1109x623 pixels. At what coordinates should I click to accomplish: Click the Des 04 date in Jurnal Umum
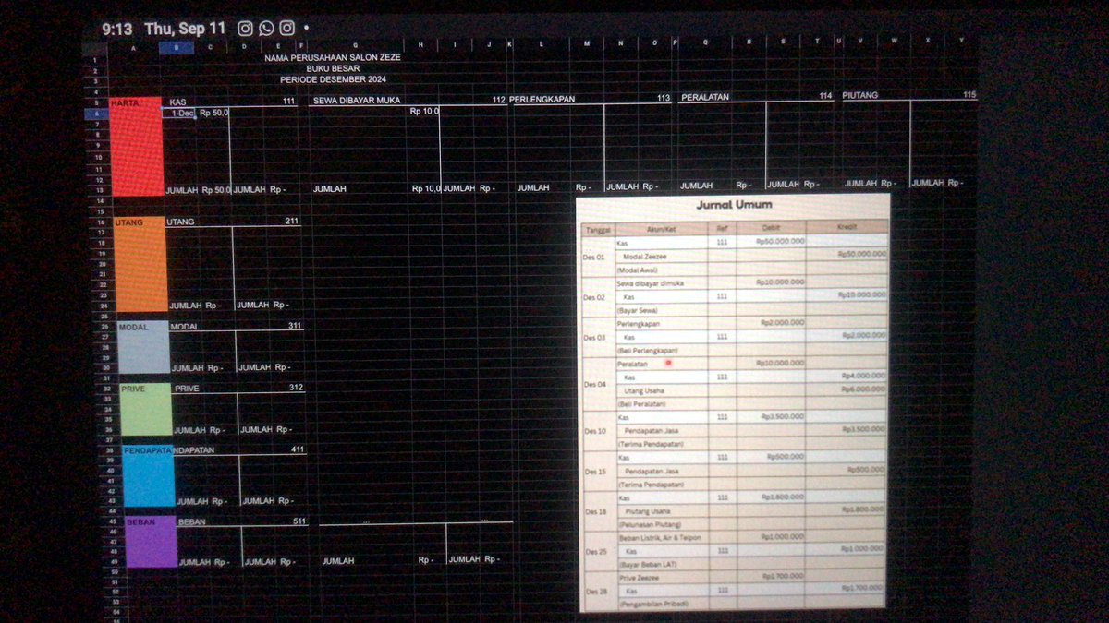594,384
